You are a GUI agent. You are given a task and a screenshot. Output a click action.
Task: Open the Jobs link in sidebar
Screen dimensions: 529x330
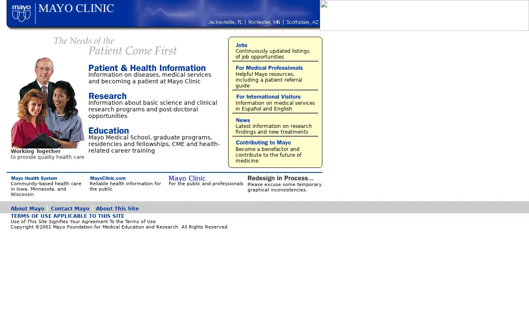click(242, 45)
